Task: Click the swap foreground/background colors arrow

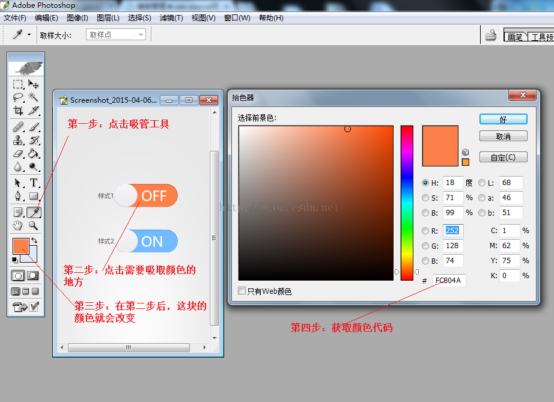Action: [34, 240]
